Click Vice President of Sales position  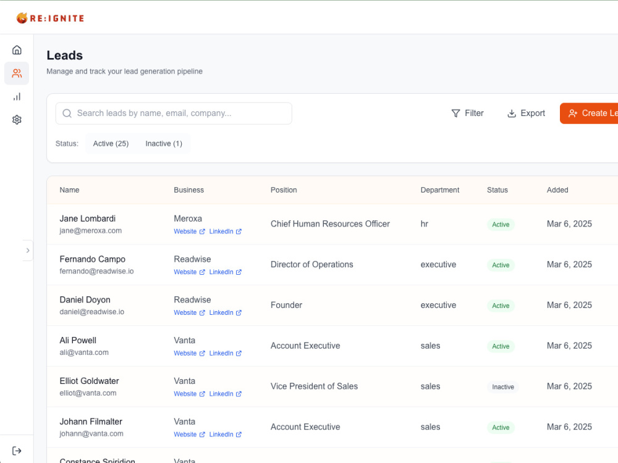(314, 386)
